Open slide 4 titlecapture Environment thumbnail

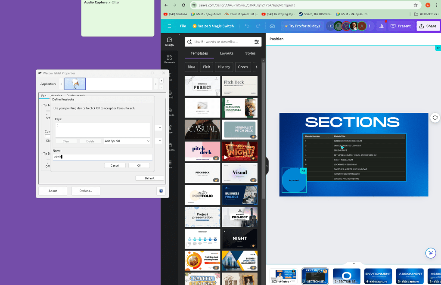point(378,276)
